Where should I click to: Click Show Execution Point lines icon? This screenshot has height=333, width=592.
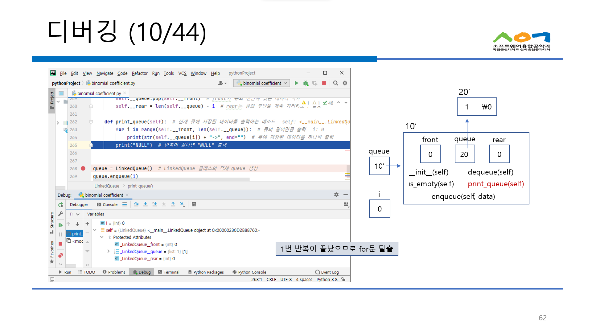coord(125,204)
